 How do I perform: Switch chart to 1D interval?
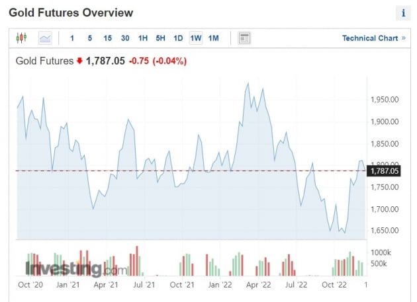point(178,38)
